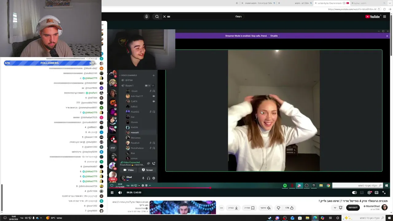
Task: Open a new browser tab
Action: [237, 3]
